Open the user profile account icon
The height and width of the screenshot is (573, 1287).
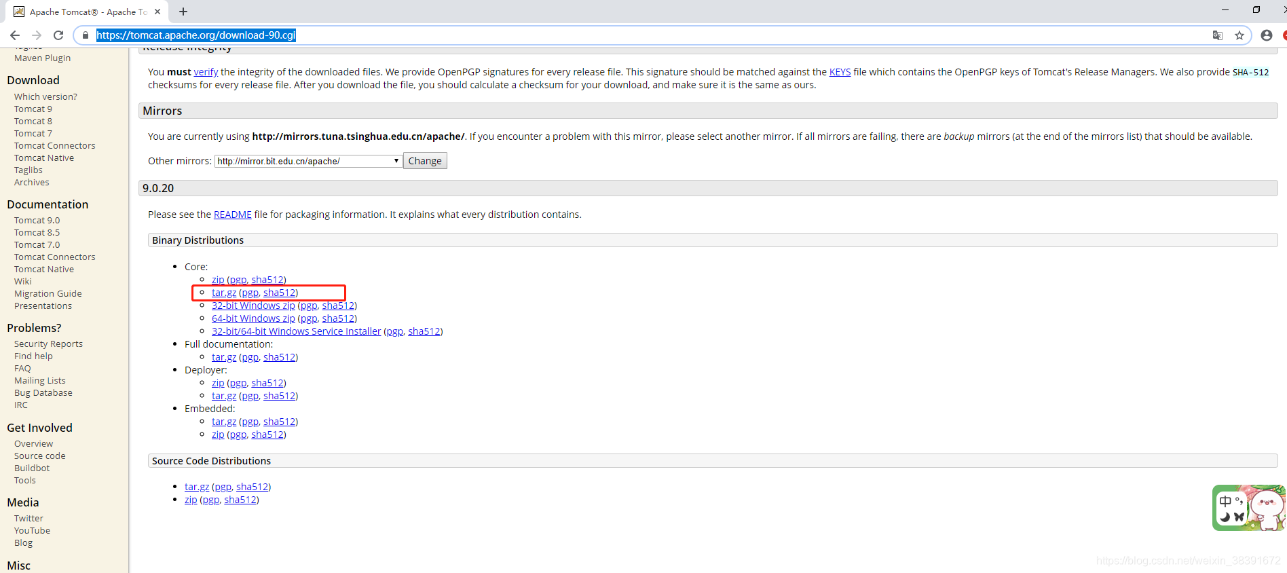pyautogui.click(x=1267, y=35)
